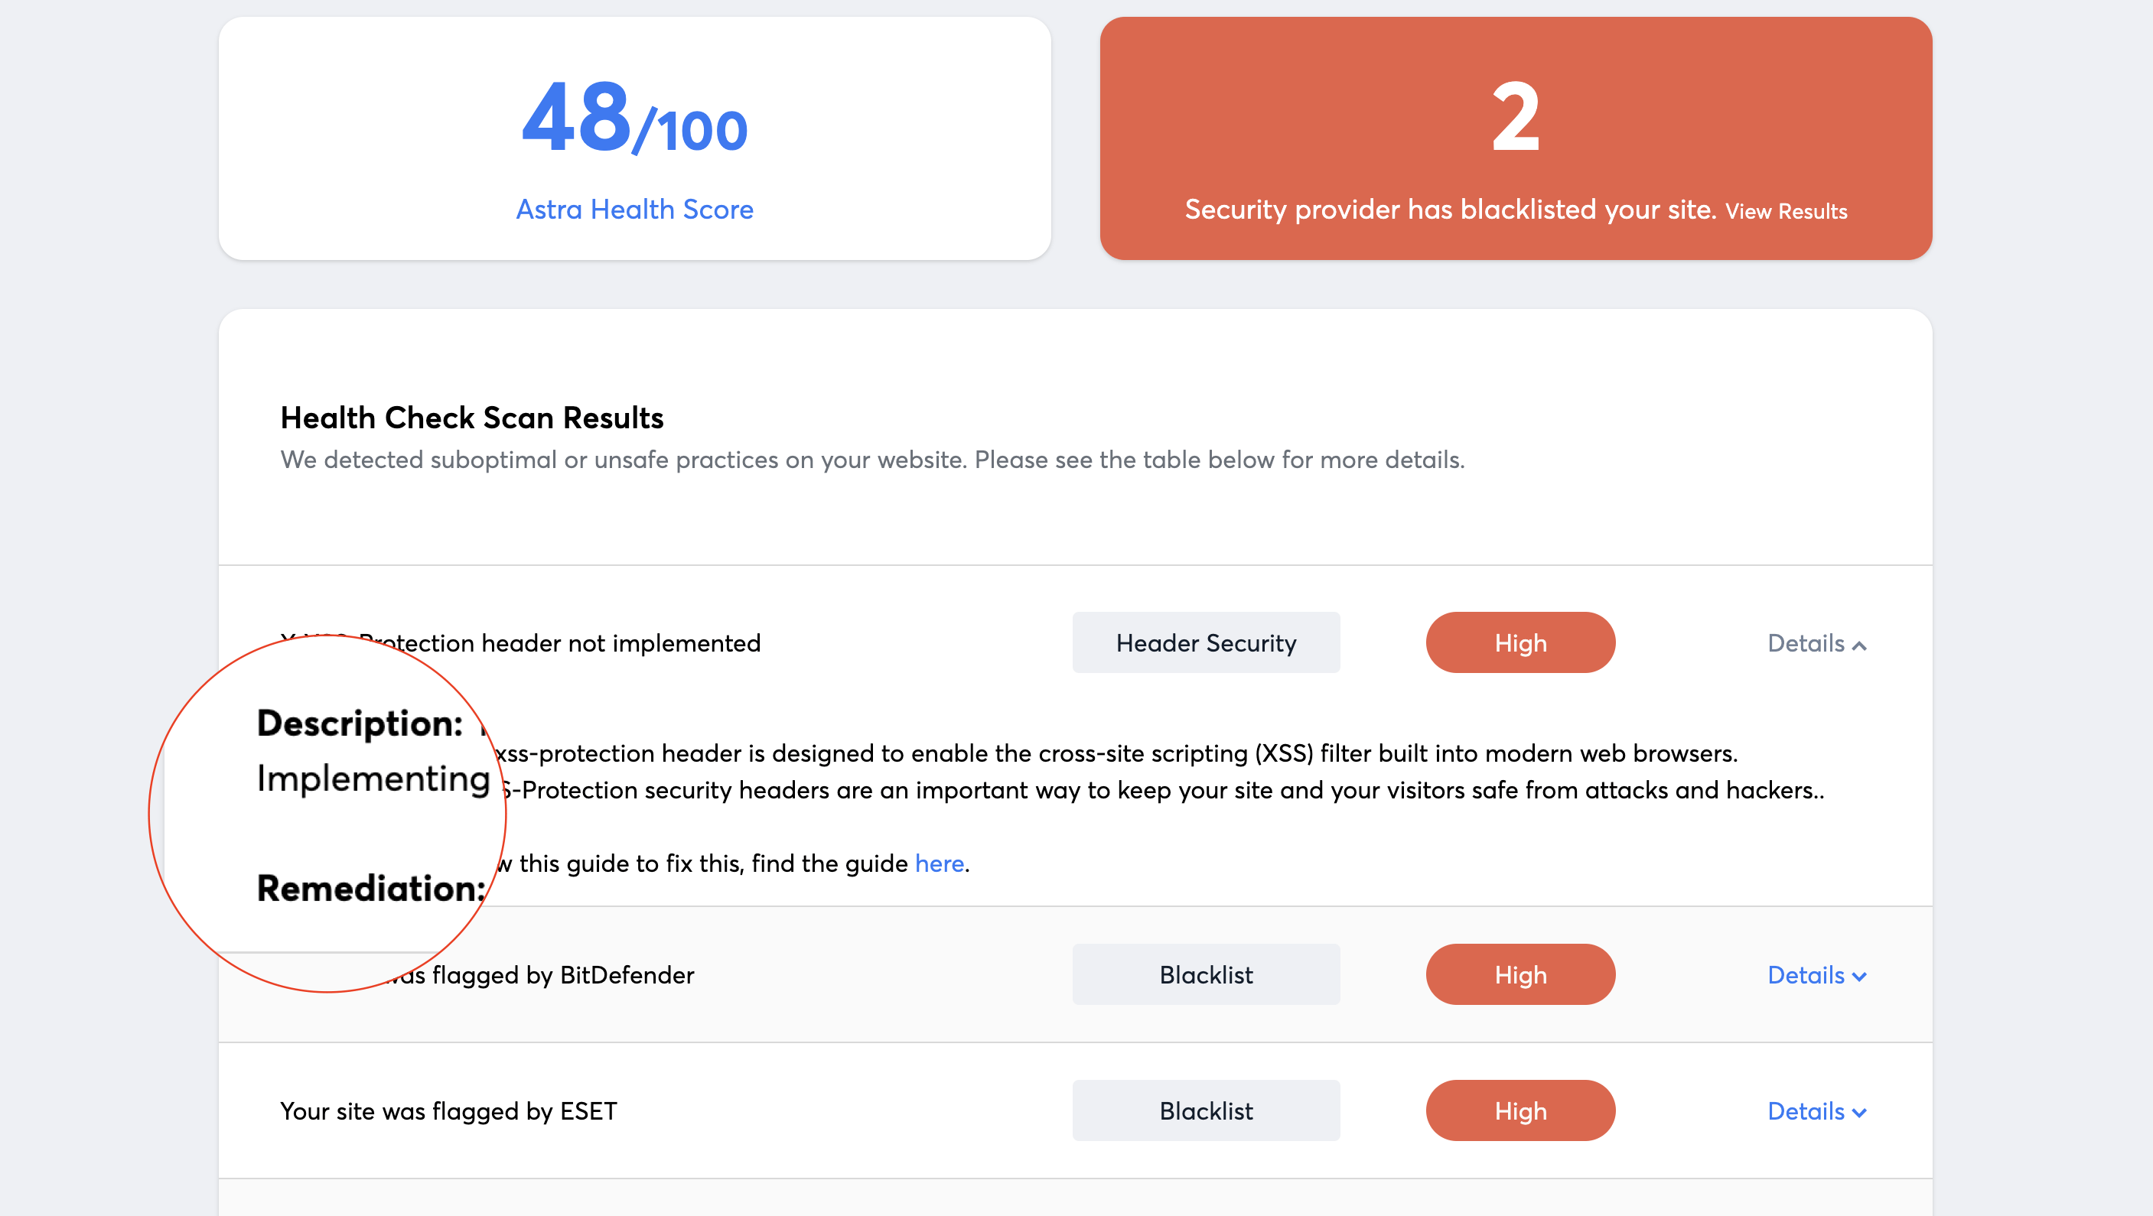The width and height of the screenshot is (2153, 1216).
Task: Click the collapse chevron in the Header Security row
Action: tap(1858, 645)
